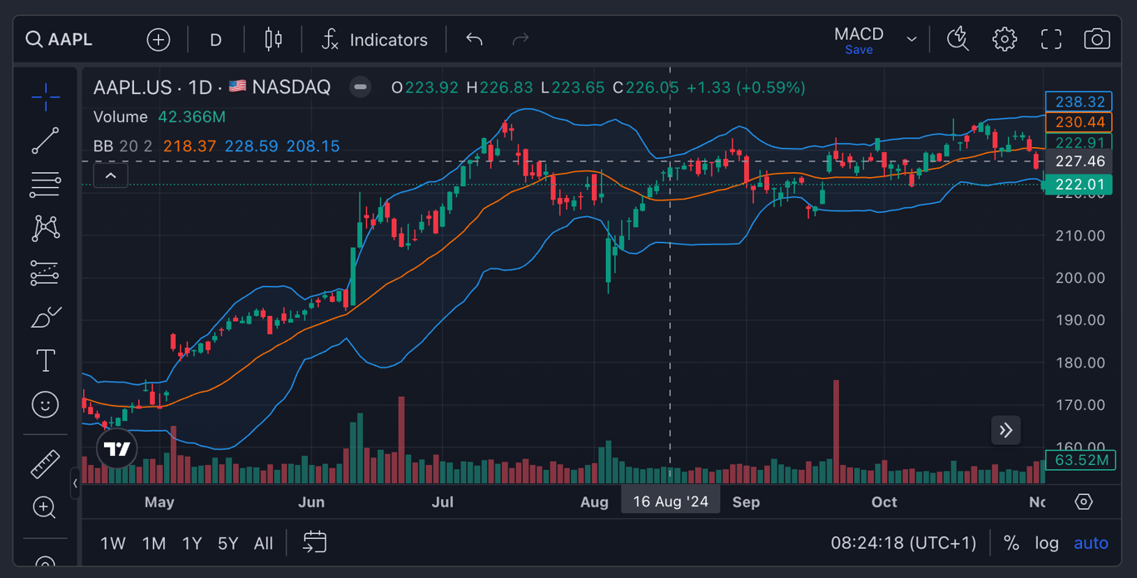Open go to date calendar

click(315, 543)
